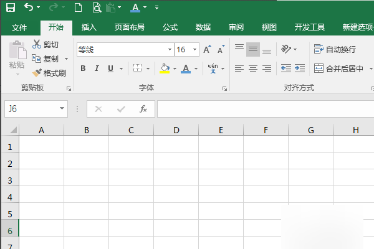374x249 pixels.
Task: Expand the font size dropdown showing 16
Action: [195, 50]
